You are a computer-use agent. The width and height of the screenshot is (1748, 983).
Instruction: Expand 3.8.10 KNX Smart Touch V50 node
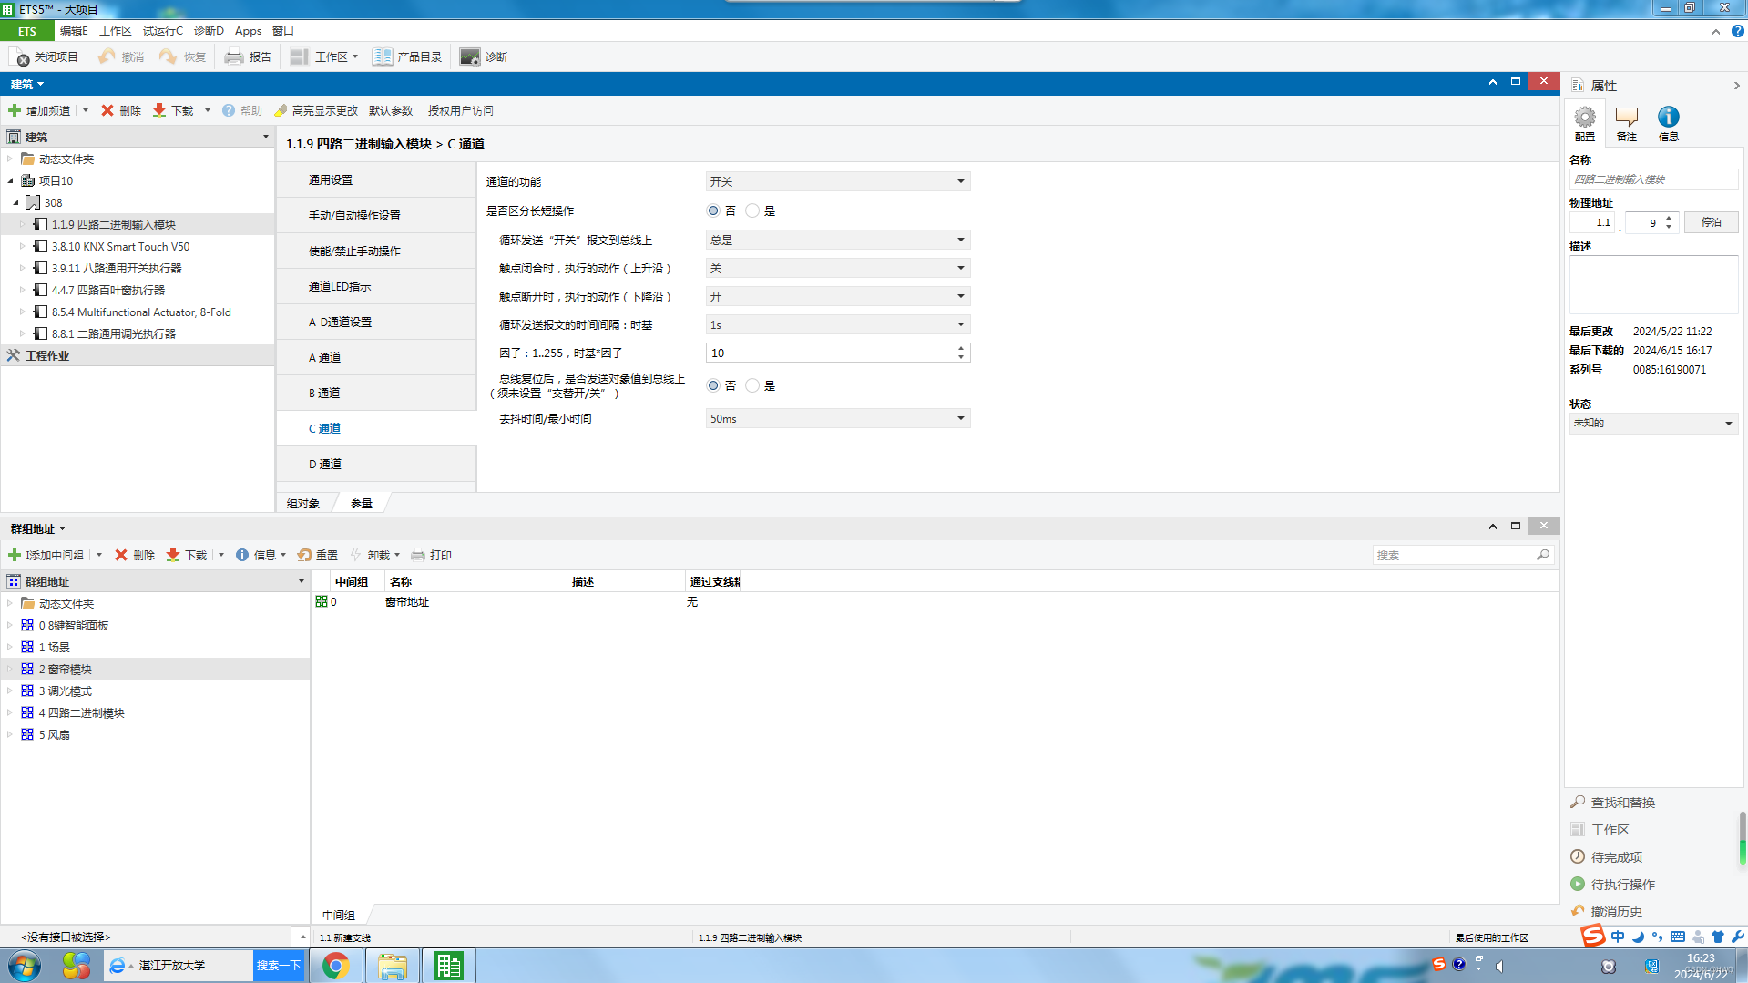pos(23,246)
